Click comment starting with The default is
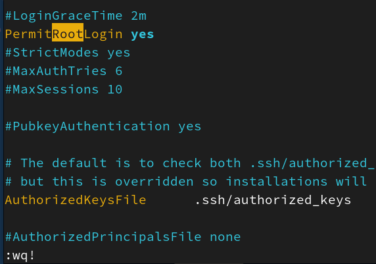376x264 pixels. pyautogui.click(x=189, y=163)
